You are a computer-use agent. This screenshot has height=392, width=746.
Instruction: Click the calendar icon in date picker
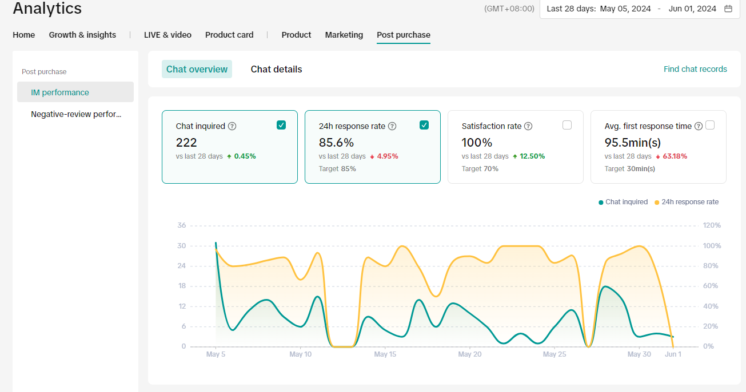[x=728, y=9]
